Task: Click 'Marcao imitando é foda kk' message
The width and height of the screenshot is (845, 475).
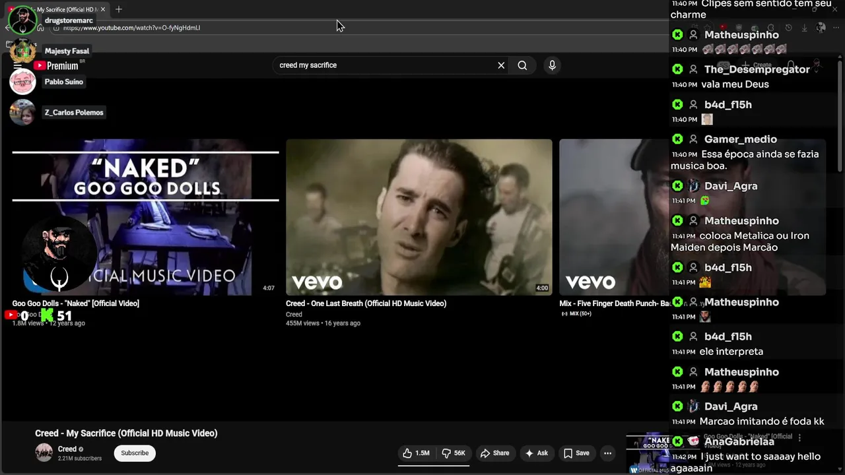Action: 762,422
